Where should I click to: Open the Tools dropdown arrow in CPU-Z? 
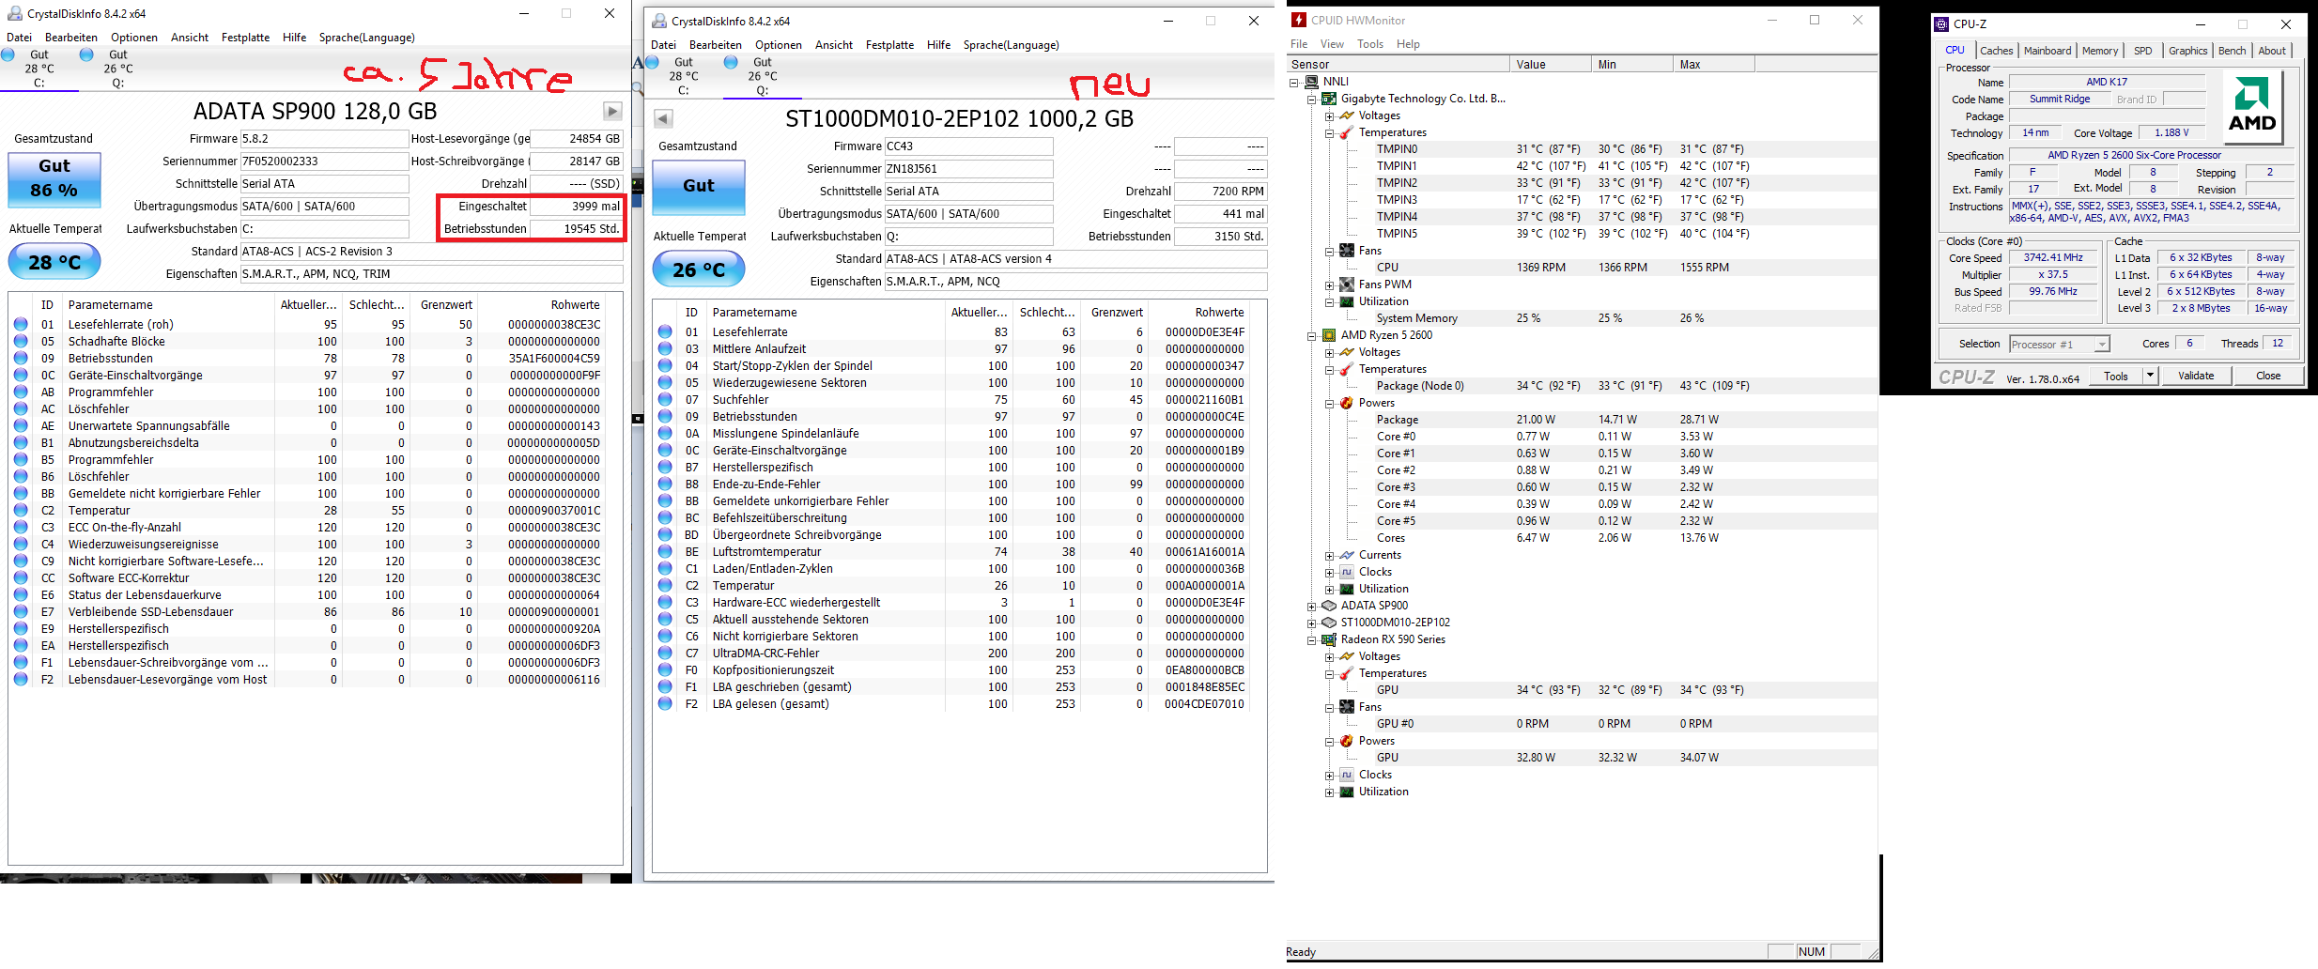(x=2150, y=376)
